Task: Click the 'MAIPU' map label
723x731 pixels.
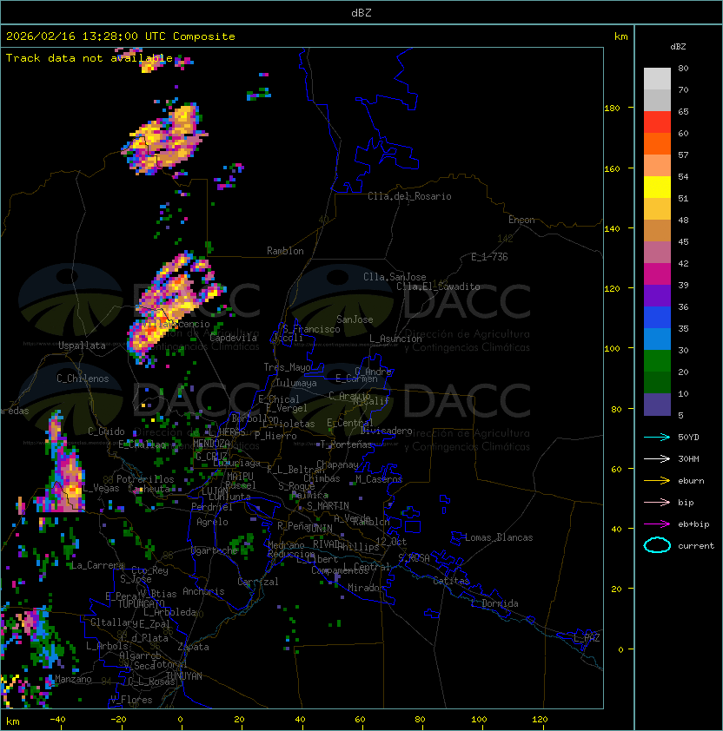Action: [240, 477]
